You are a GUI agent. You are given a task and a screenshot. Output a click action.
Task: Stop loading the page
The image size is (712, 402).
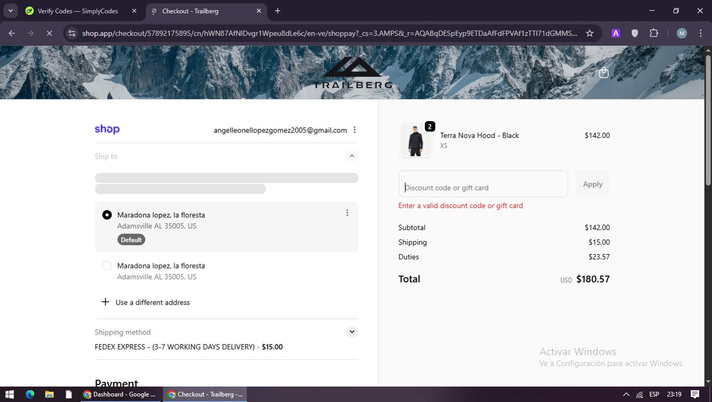pos(49,33)
